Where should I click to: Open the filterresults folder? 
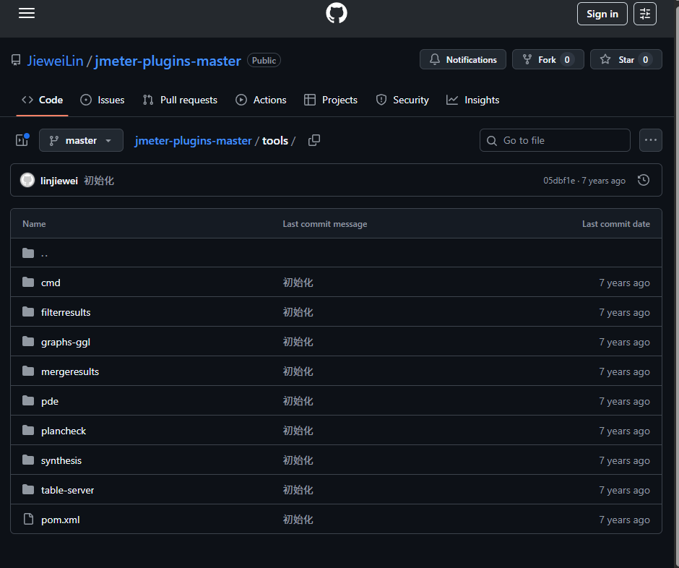pos(66,312)
